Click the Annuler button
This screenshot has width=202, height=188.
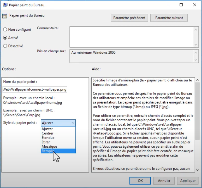pos(164,181)
